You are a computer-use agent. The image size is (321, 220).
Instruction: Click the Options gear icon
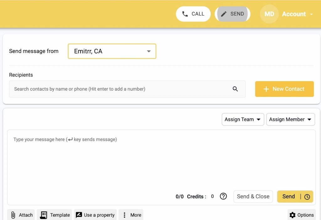point(293,215)
